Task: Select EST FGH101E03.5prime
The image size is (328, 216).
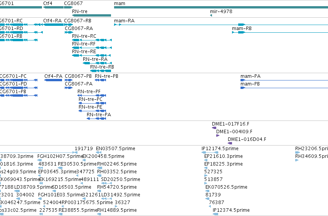Action: tap(61, 195)
